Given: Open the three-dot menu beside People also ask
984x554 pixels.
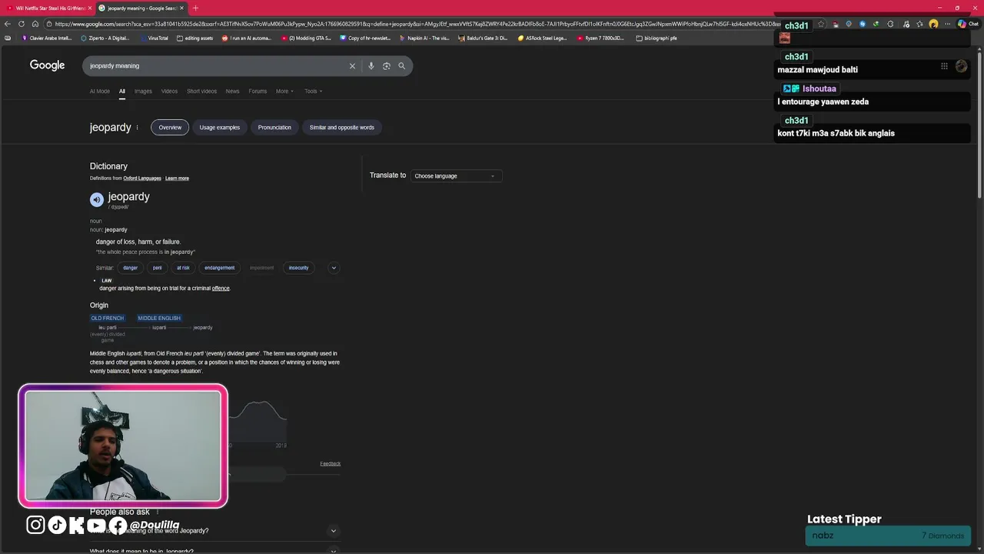Looking at the screenshot, I should click(158, 512).
